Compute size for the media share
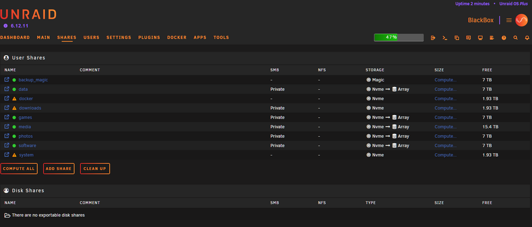Screen dimensions: 532x227 (x=445, y=127)
